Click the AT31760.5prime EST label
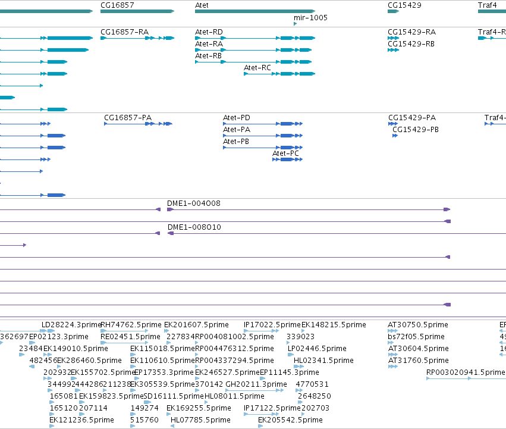This screenshot has height=429, width=506. (418, 361)
